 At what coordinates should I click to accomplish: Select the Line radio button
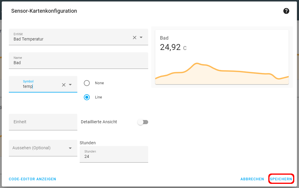click(x=87, y=97)
